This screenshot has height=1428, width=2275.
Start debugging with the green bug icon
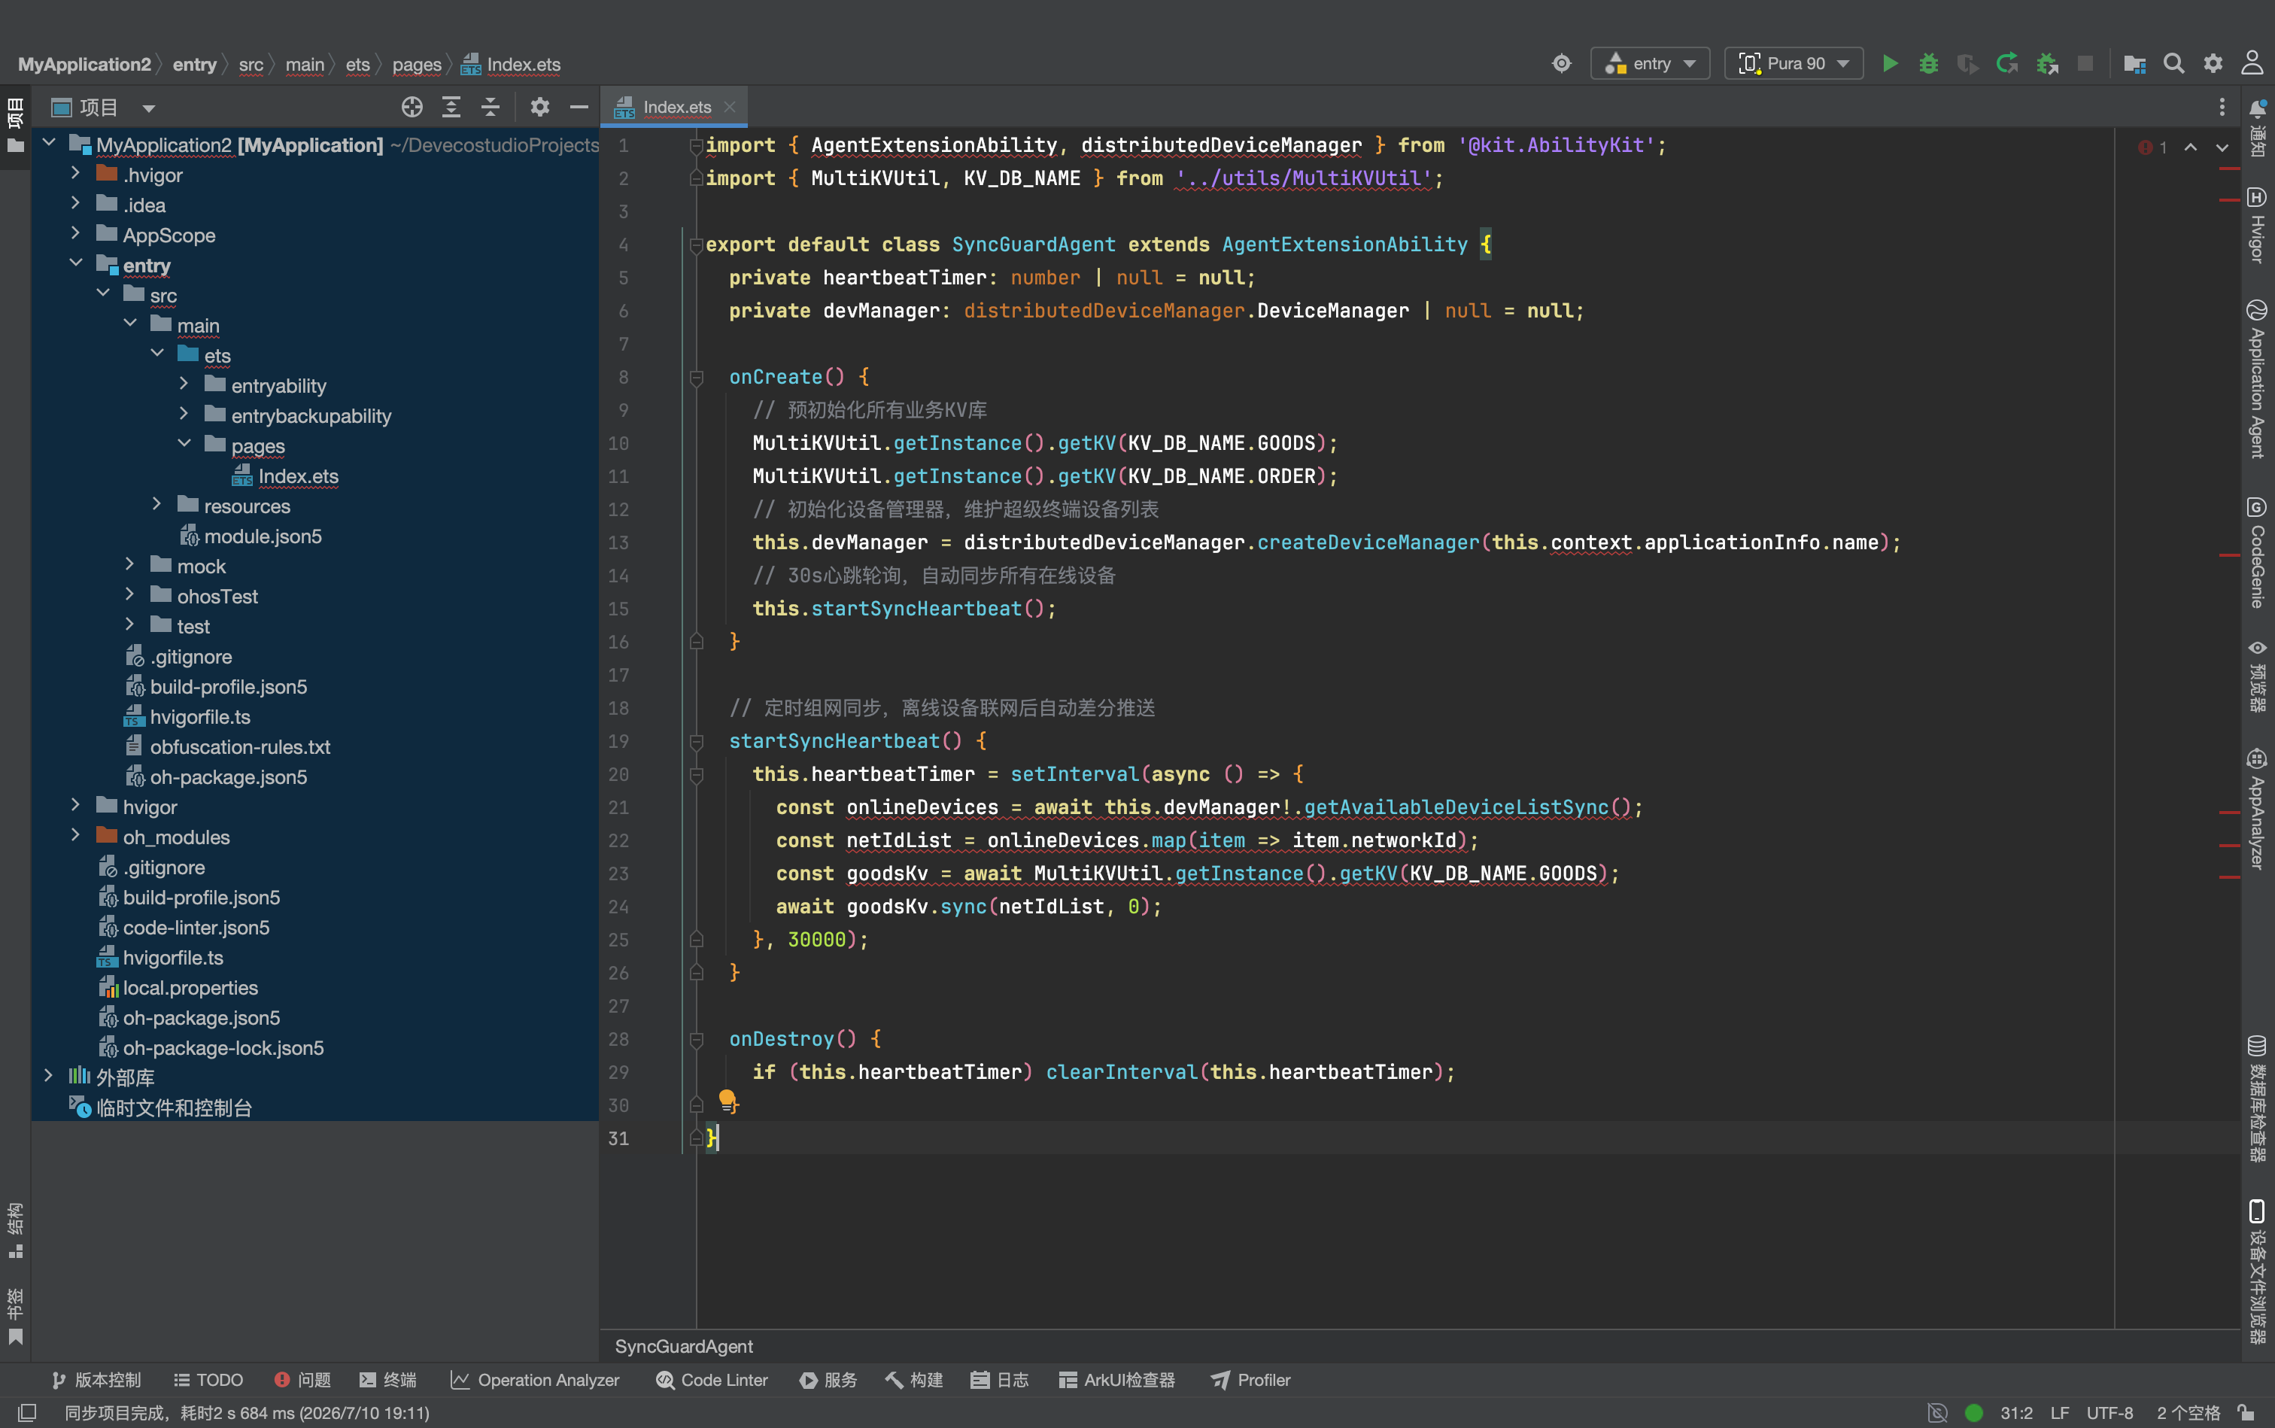click(x=1928, y=63)
